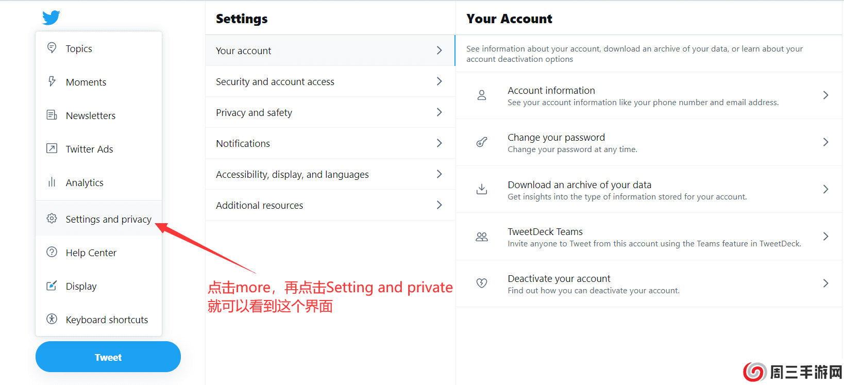Viewport: 844px width, 385px height.
Task: Click the Settings and privacy gear icon
Action: (x=52, y=219)
